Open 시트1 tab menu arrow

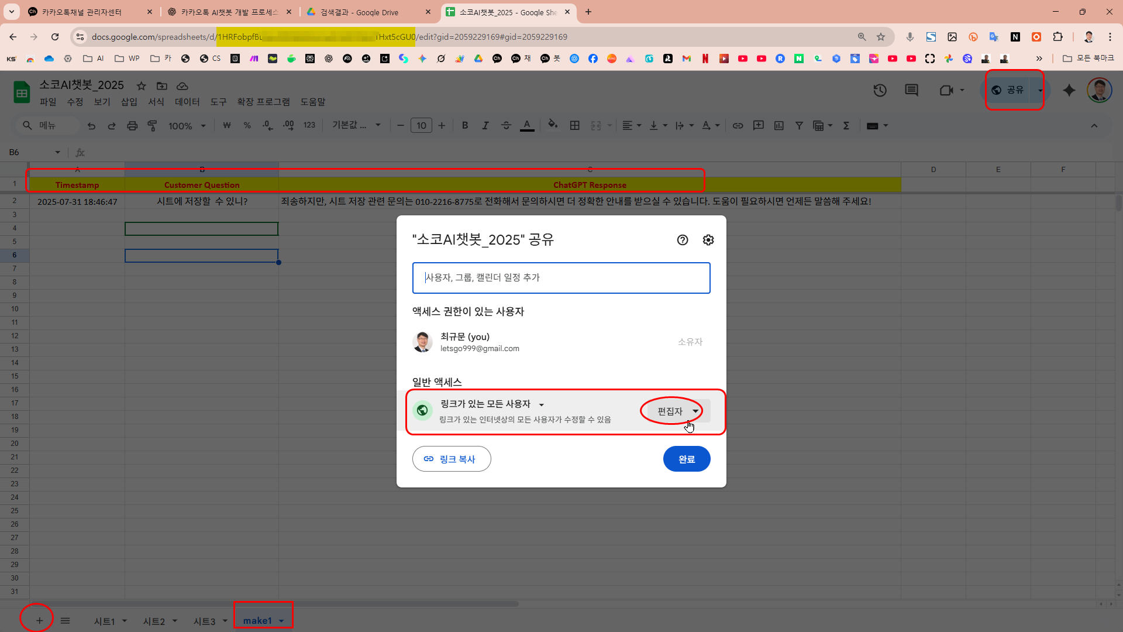coord(124,621)
